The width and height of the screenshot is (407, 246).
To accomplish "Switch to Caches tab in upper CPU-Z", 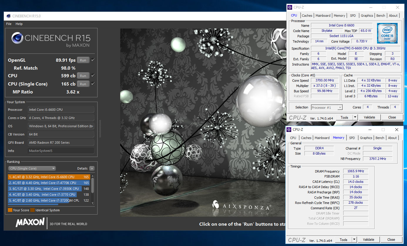I will pyautogui.click(x=307, y=16).
